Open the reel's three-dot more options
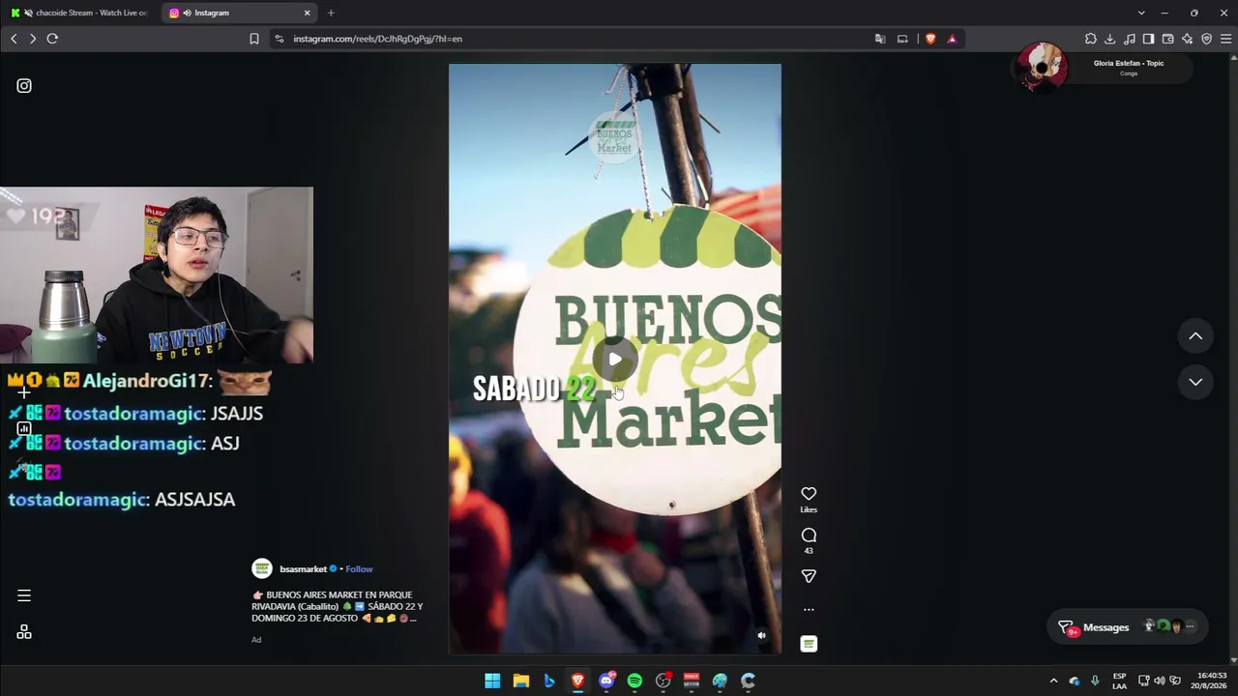The height and width of the screenshot is (696, 1238). [x=809, y=610]
